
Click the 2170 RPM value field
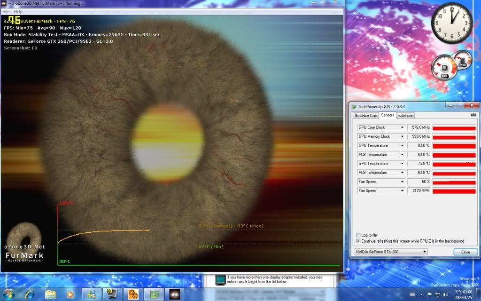pos(419,191)
